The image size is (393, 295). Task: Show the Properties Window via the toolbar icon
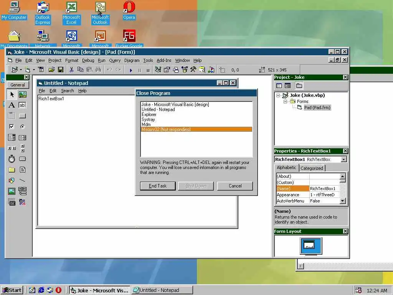[x=167, y=70]
